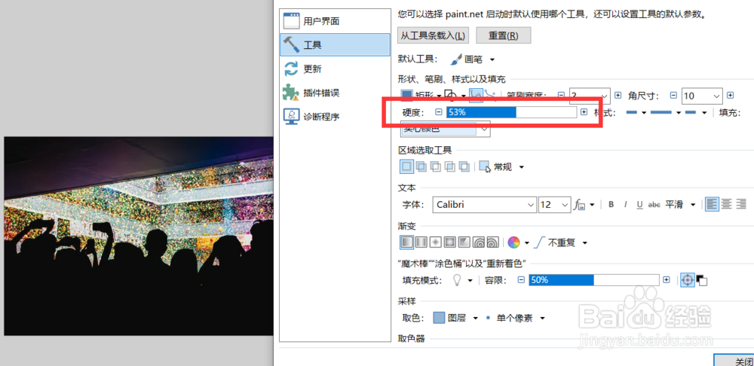The width and height of the screenshot is (754, 366).
Task: Select the Add (union) selection mode icon
Action: [x=421, y=166]
